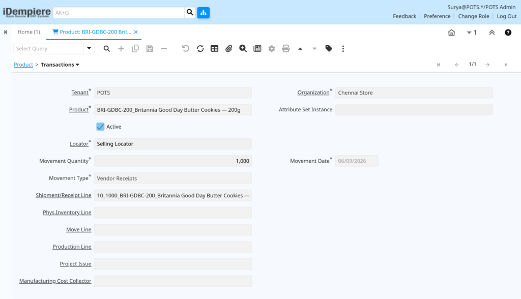Go to previous record arrow
This screenshot has height=299, width=521.
click(x=457, y=65)
